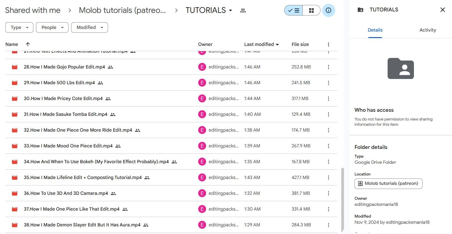This screenshot has height=234, width=452.
Task: Click owner avatar for 33.Mood One Piece Edit row
Action: coord(202,146)
